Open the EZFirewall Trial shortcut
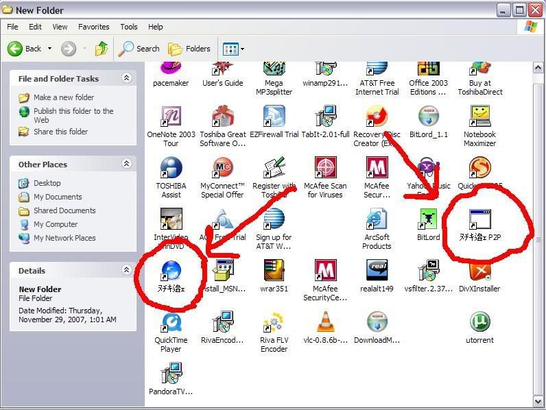The image size is (546, 410). (274, 116)
